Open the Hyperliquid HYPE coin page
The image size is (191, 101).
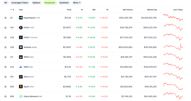32,18
